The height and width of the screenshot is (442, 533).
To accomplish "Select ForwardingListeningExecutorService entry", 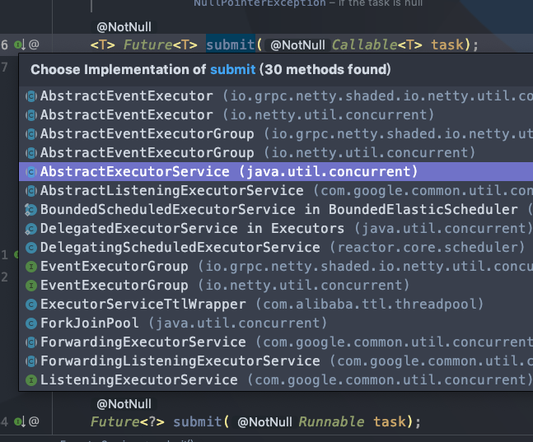I will tap(276, 361).
